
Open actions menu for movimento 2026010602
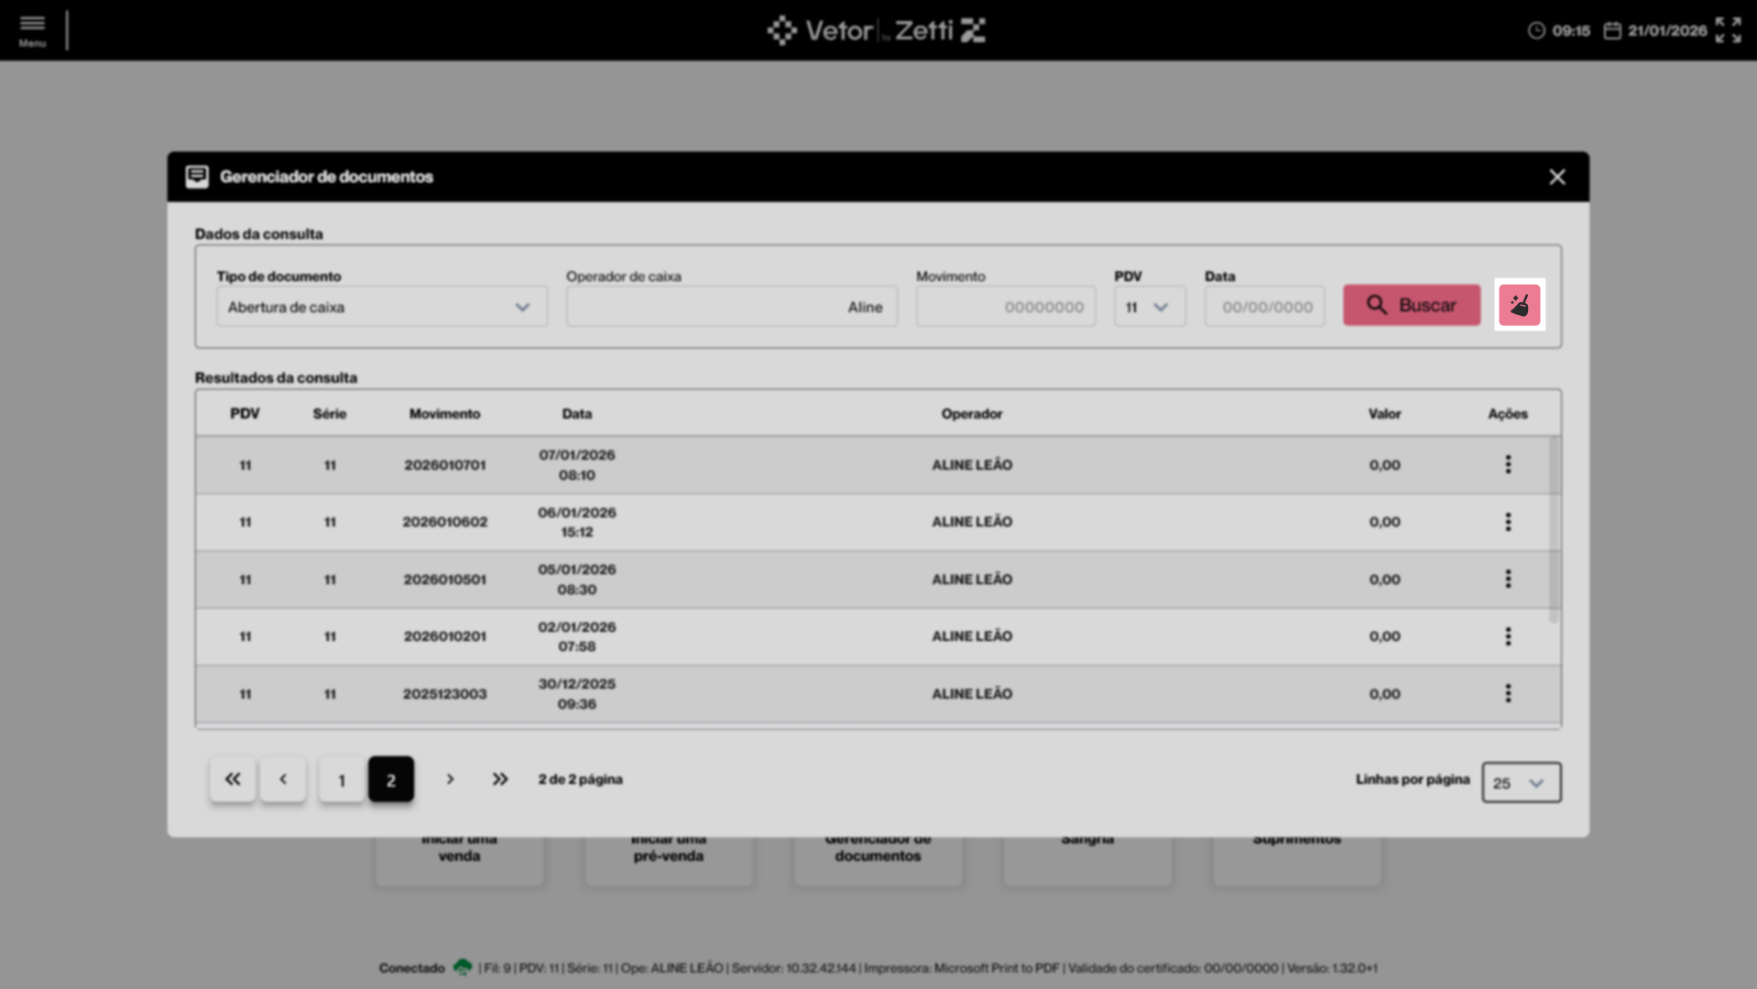[1508, 522]
